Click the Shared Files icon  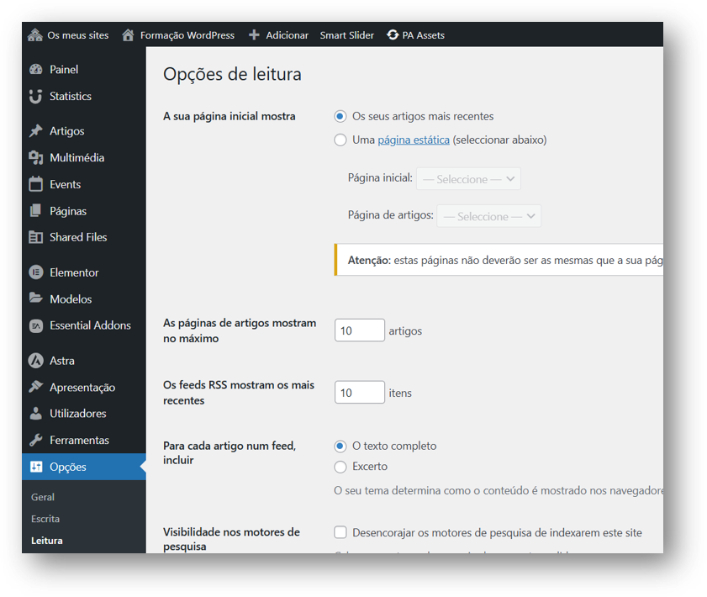click(x=35, y=237)
